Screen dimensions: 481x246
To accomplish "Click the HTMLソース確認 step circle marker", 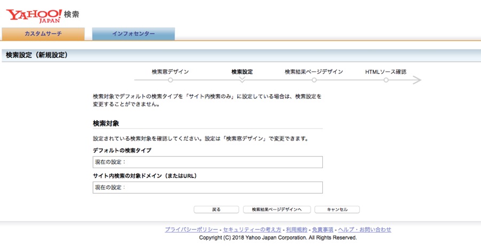I will coord(386,80).
